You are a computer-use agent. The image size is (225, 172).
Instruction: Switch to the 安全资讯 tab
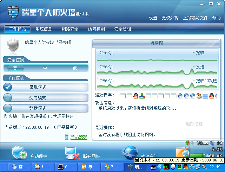click(123, 29)
